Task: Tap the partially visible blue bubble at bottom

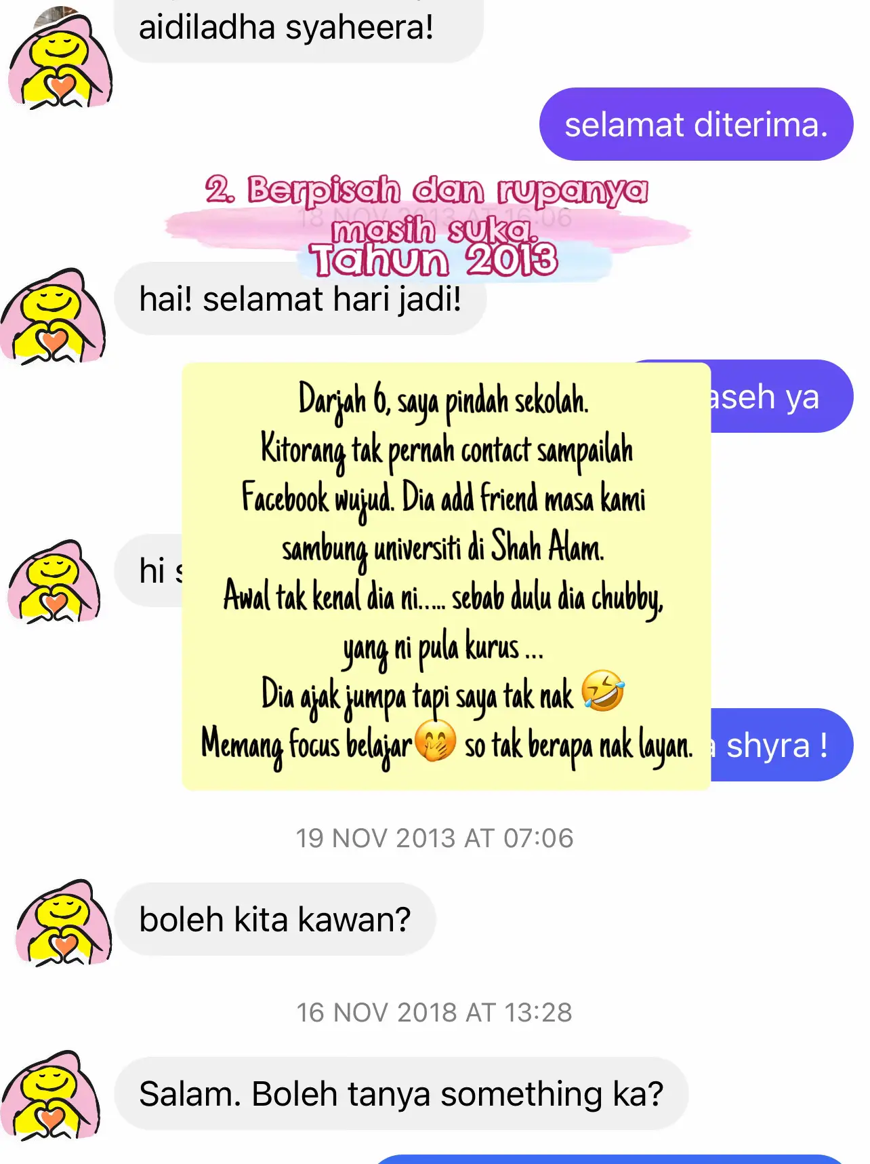Action: click(x=608, y=1159)
